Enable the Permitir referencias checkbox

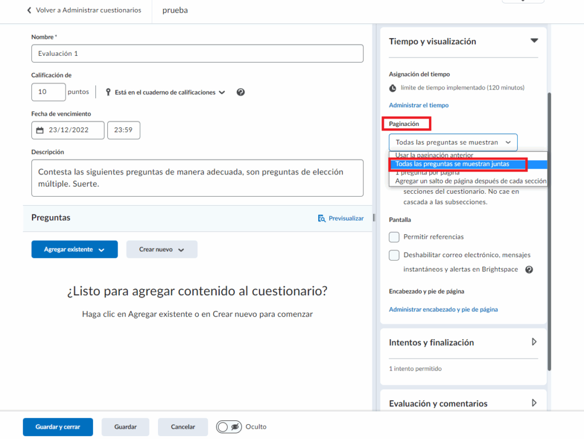[x=394, y=237]
